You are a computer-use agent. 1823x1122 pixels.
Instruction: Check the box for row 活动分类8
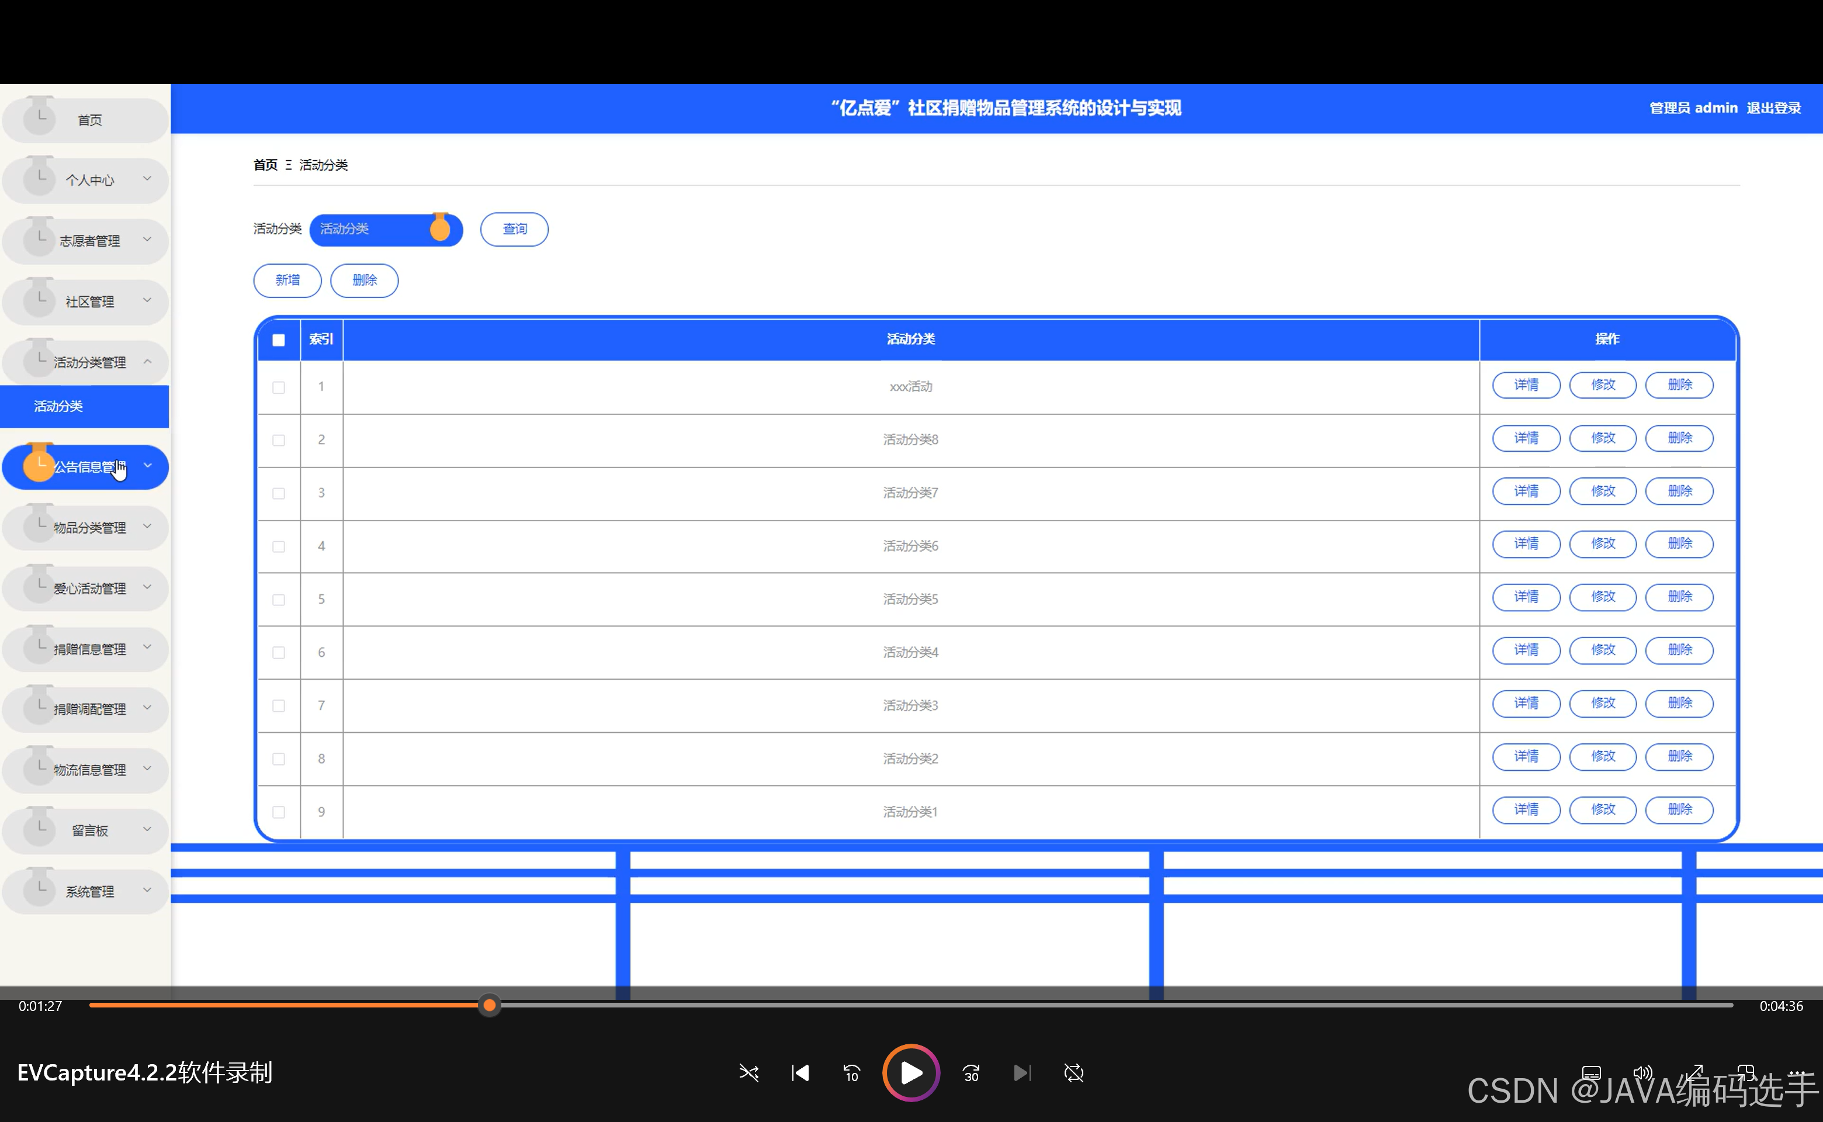(279, 440)
